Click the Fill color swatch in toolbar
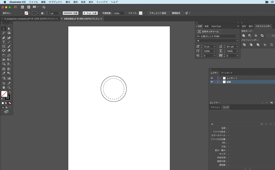The width and height of the screenshot is (275, 170). pos(4,94)
